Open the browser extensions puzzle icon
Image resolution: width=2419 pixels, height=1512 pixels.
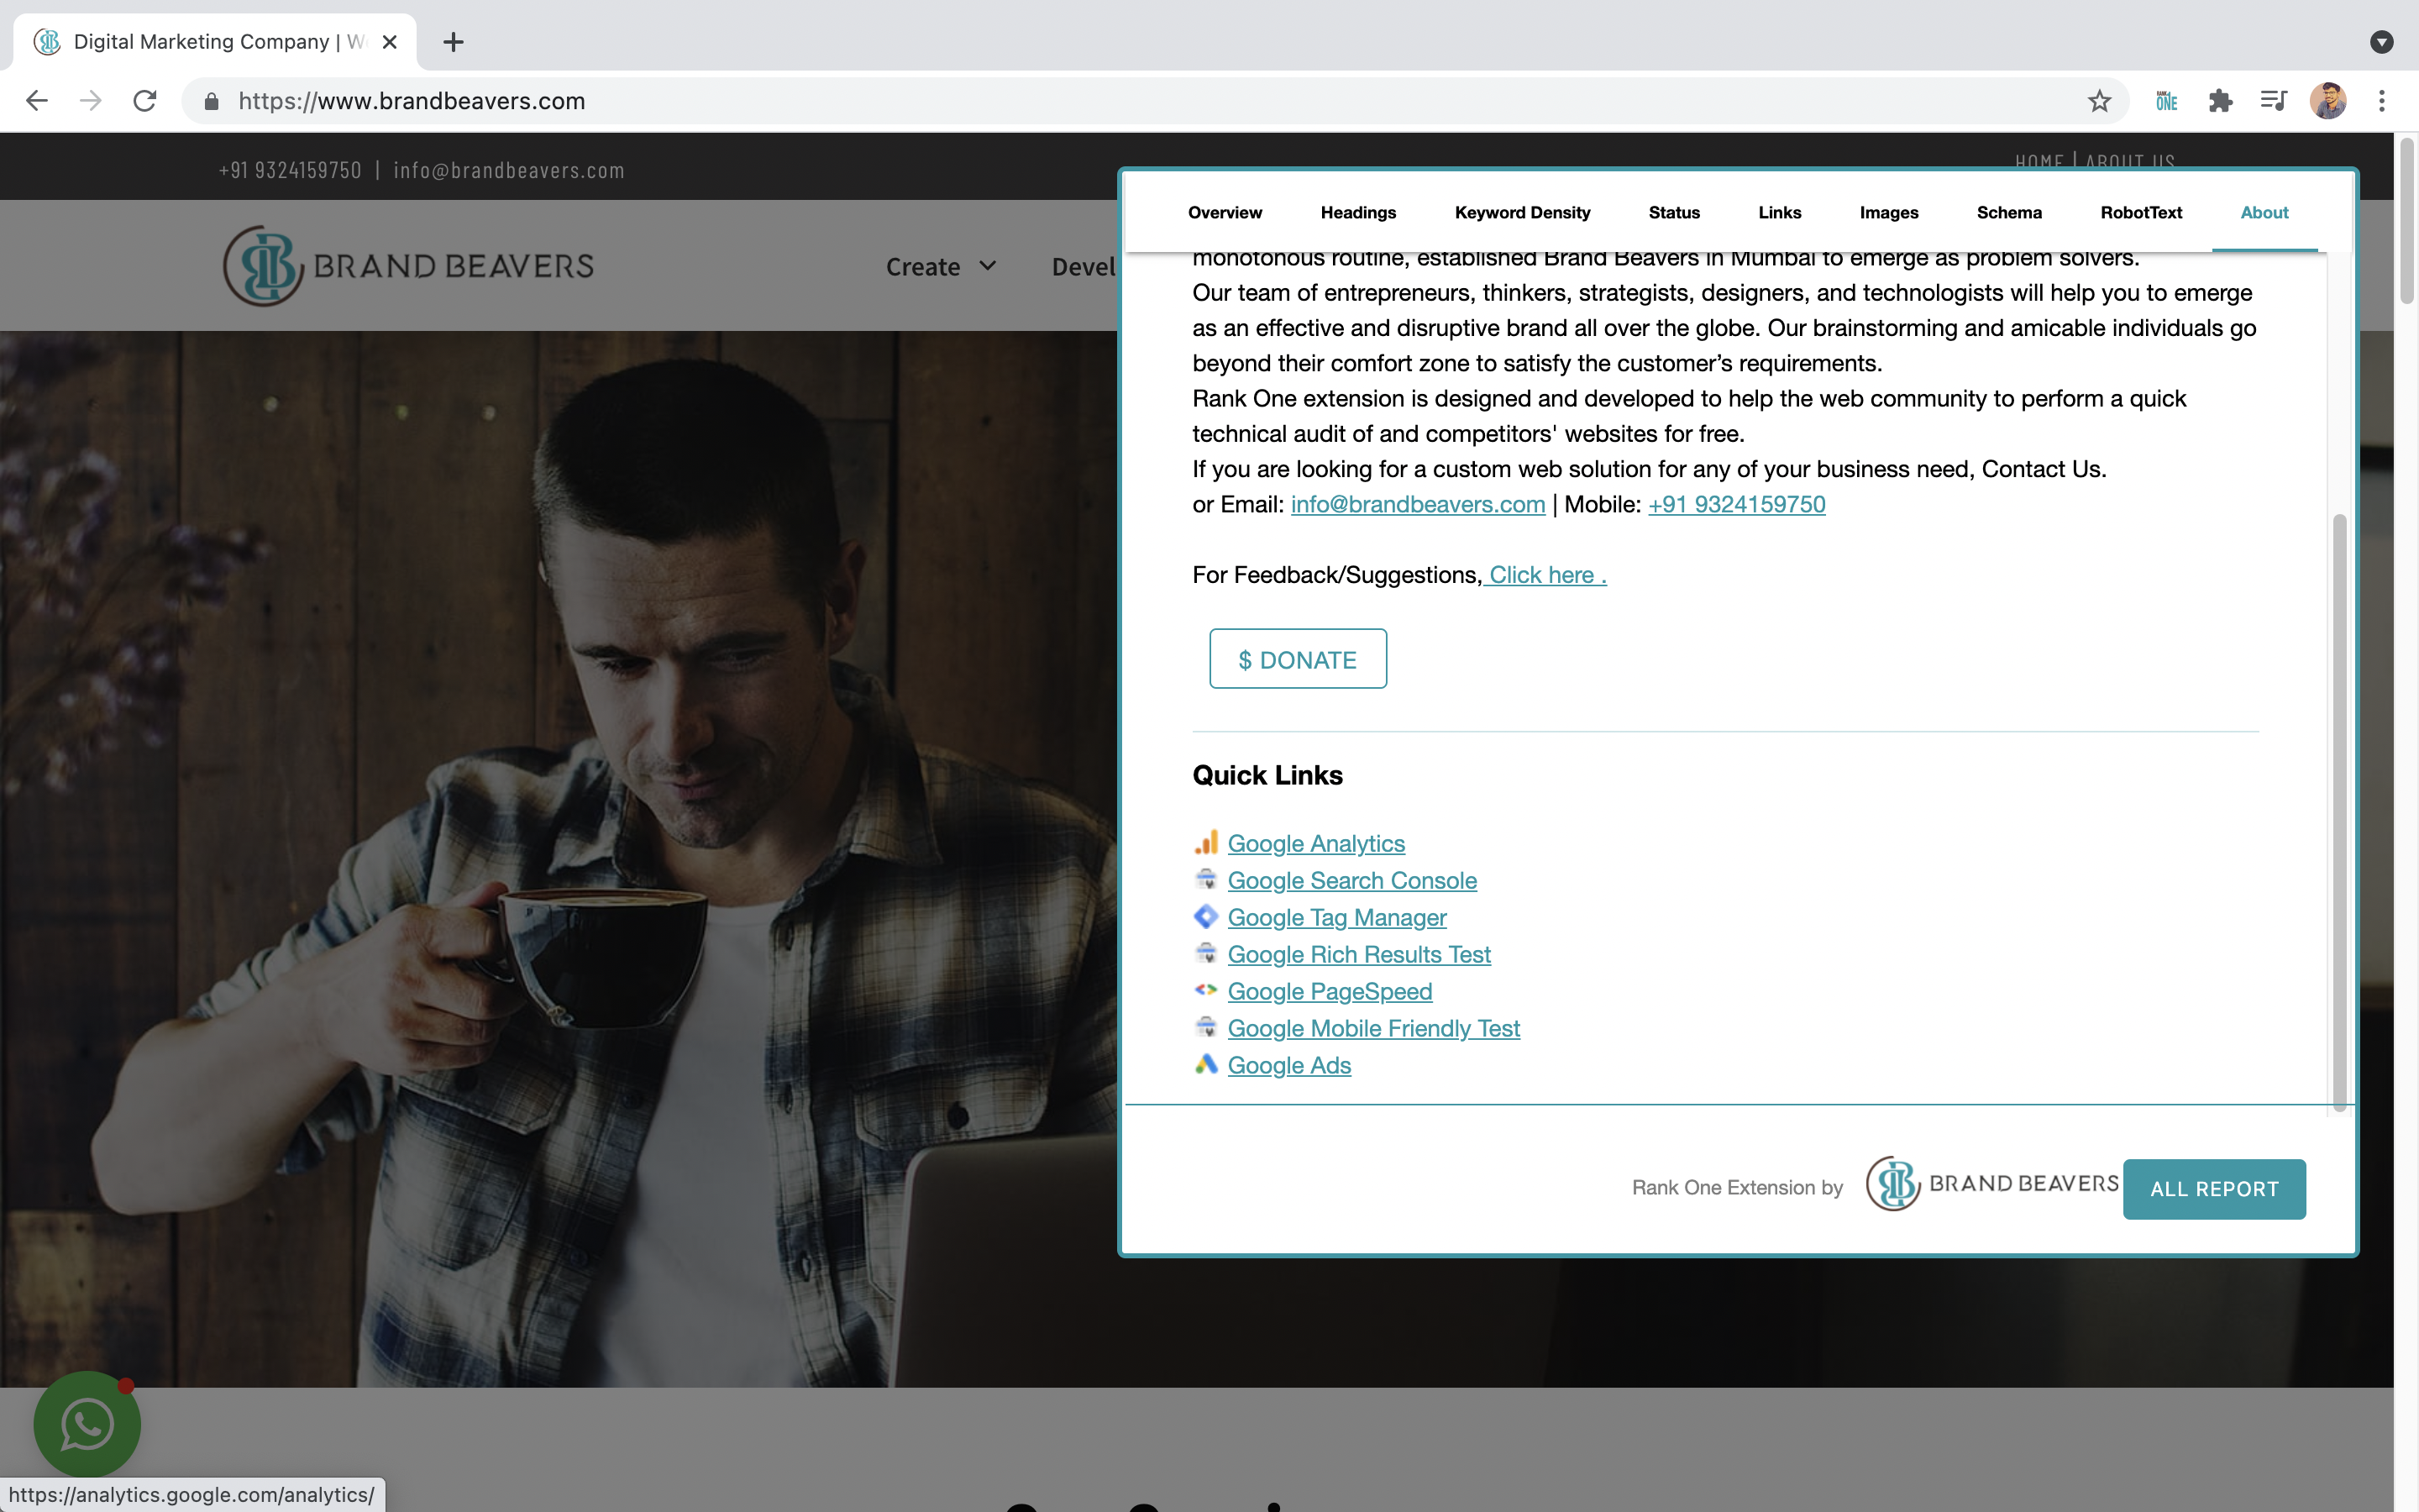(x=2221, y=100)
